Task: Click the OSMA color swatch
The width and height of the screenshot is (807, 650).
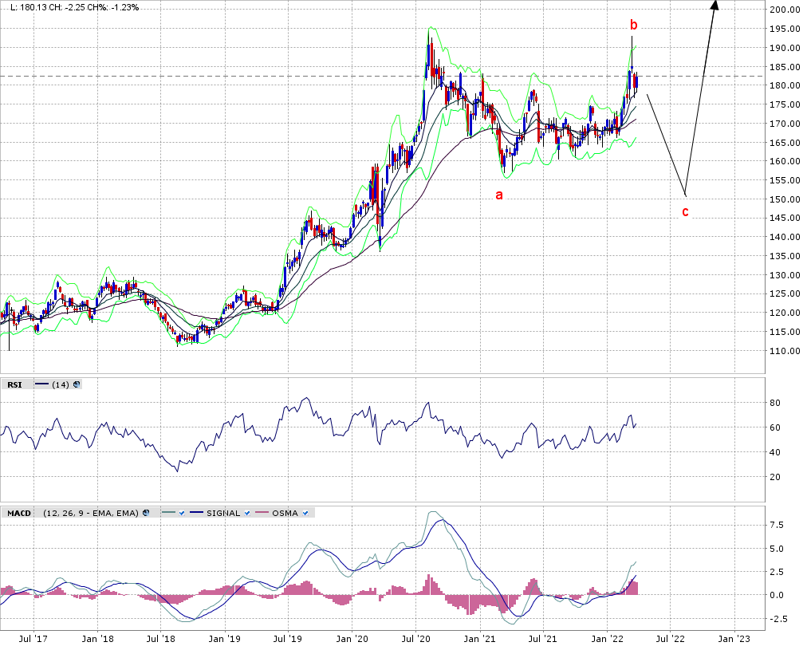Action: 262,513
